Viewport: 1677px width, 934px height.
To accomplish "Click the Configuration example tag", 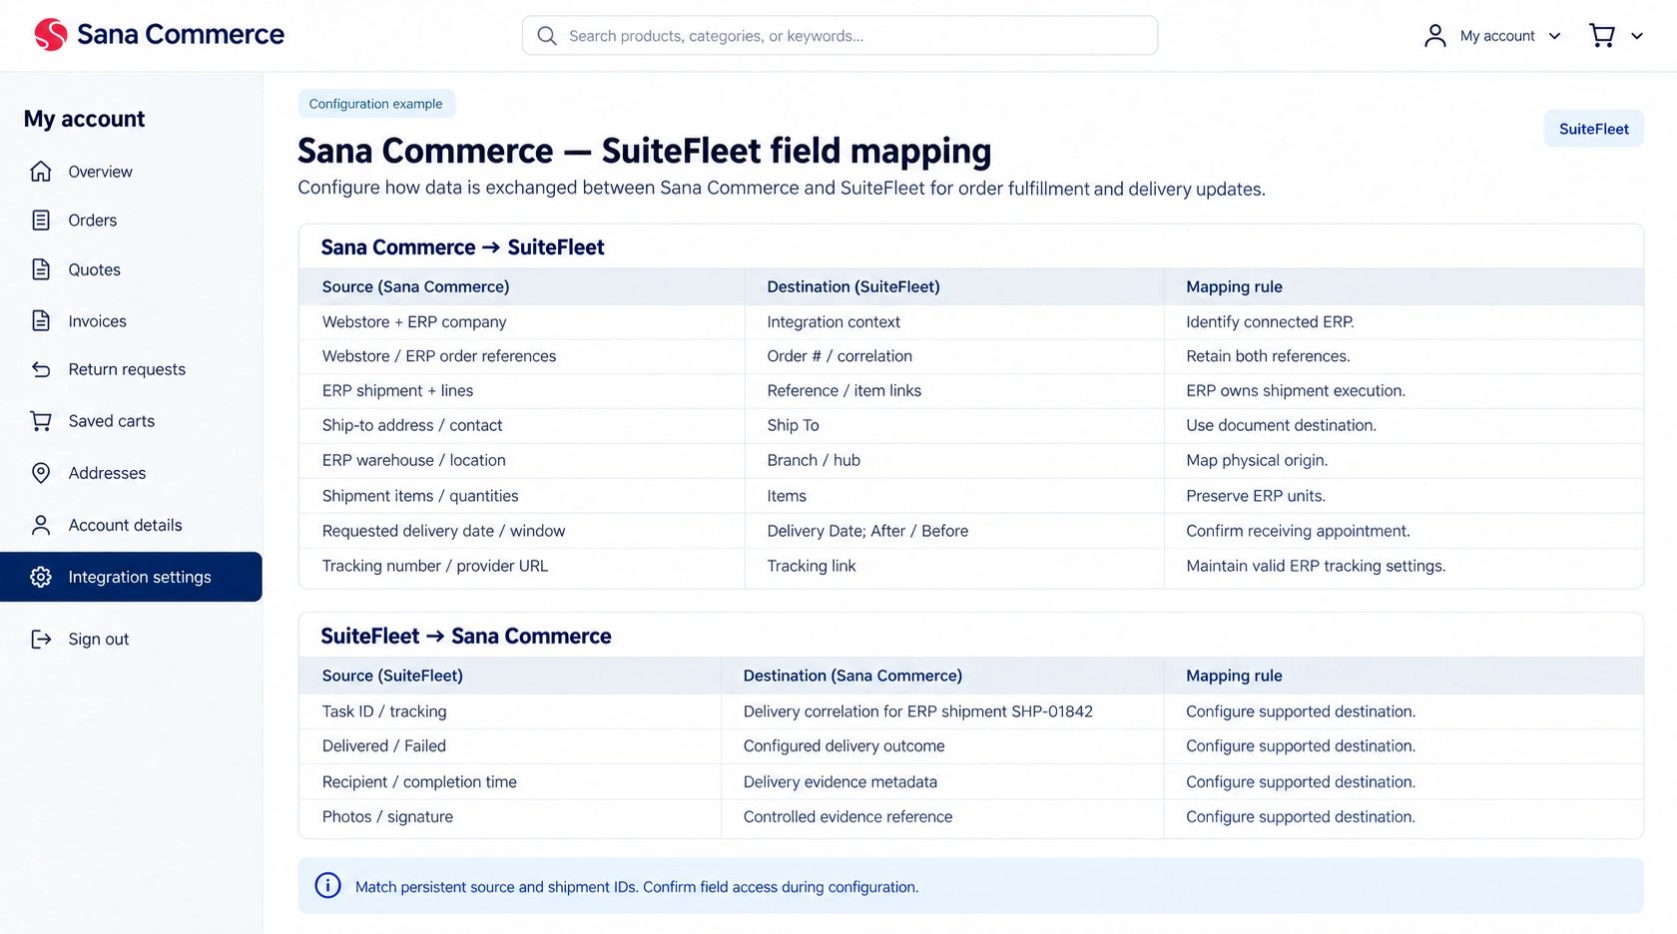I will click(376, 104).
